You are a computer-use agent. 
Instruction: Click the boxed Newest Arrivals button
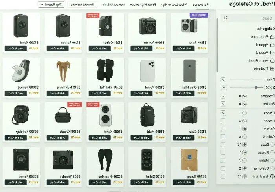(82, 5)
